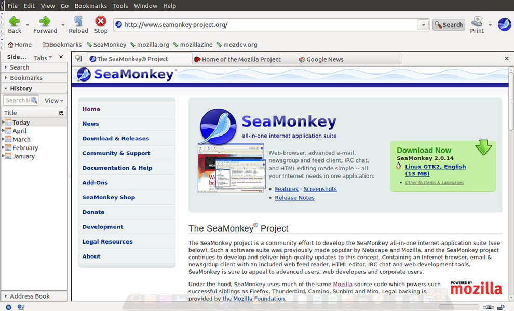Click the Home icon in bookmarks toolbar
Viewport: 514px width, 311px height.
click(11, 45)
